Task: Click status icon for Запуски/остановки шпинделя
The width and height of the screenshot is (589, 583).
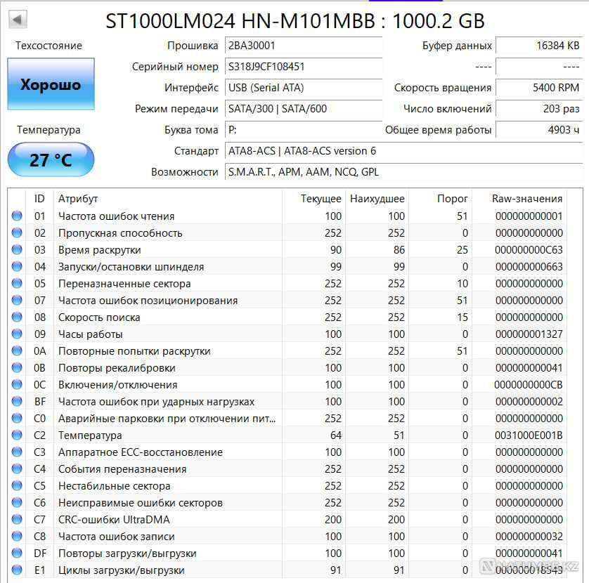Action: [17, 266]
